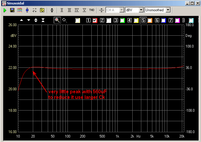Enable the green overlay 3 checkbox
This screenshot has width=201, height=142.
[122, 20]
